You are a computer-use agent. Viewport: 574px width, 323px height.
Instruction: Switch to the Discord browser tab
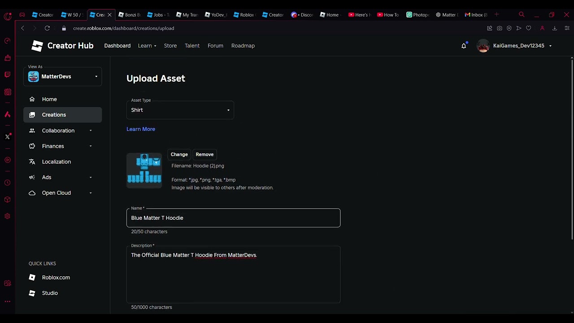click(x=302, y=15)
